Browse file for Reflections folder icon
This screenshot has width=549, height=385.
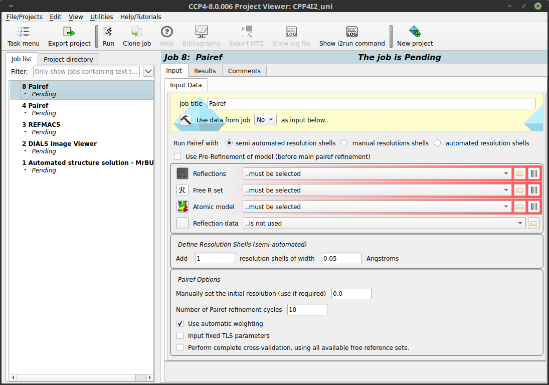(519, 173)
